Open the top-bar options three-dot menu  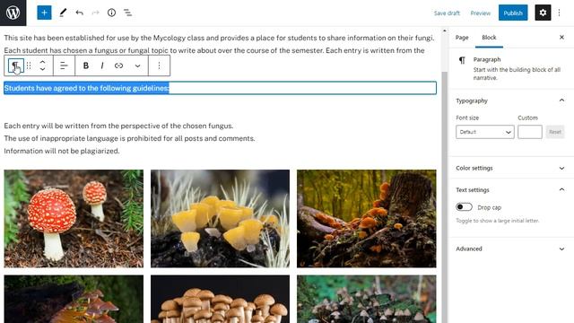pyautogui.click(x=559, y=13)
